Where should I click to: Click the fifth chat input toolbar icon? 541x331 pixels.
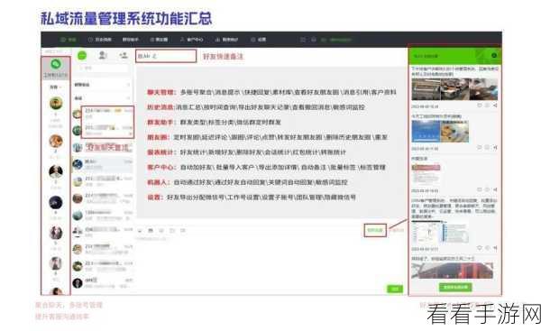[x=183, y=231]
